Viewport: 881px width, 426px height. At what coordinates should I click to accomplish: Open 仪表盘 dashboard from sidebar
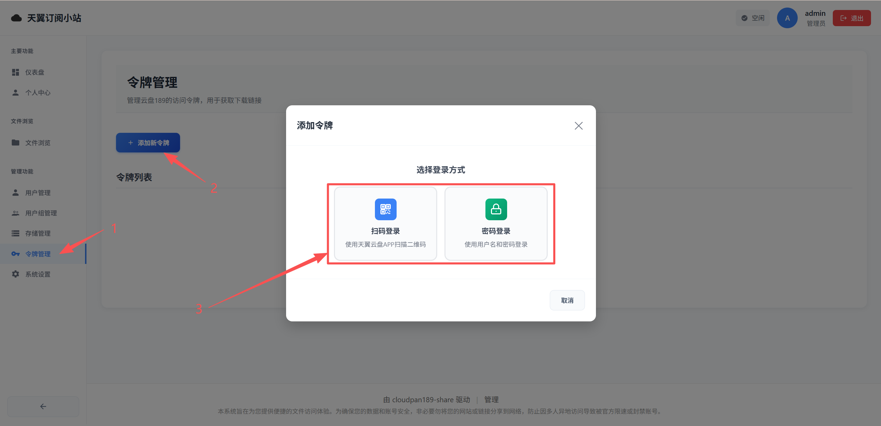34,72
